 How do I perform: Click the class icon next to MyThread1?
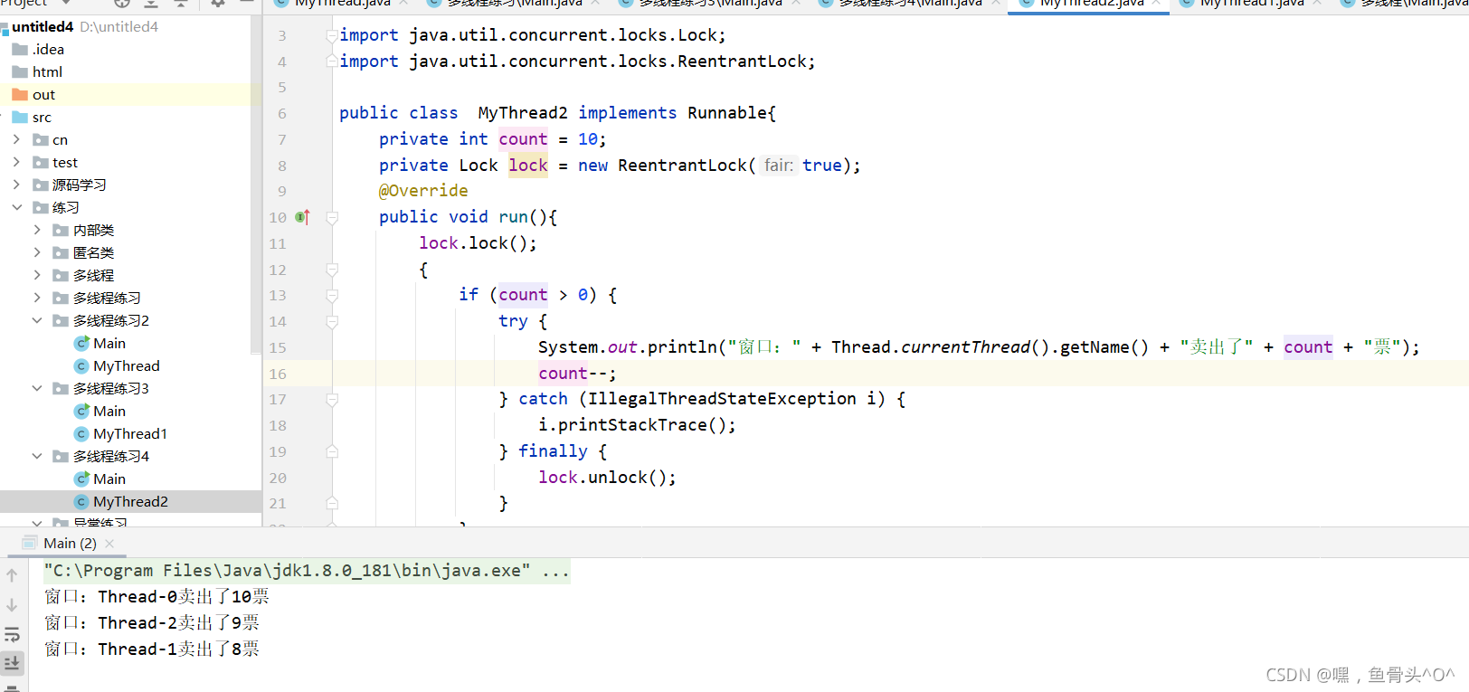(81, 434)
